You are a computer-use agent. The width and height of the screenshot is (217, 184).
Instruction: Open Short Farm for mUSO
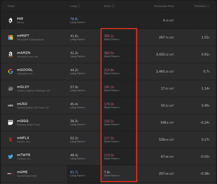click(x=112, y=107)
